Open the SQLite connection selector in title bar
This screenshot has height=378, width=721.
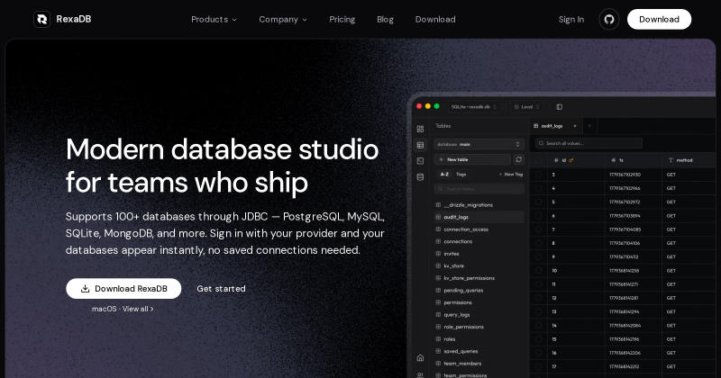coord(474,107)
